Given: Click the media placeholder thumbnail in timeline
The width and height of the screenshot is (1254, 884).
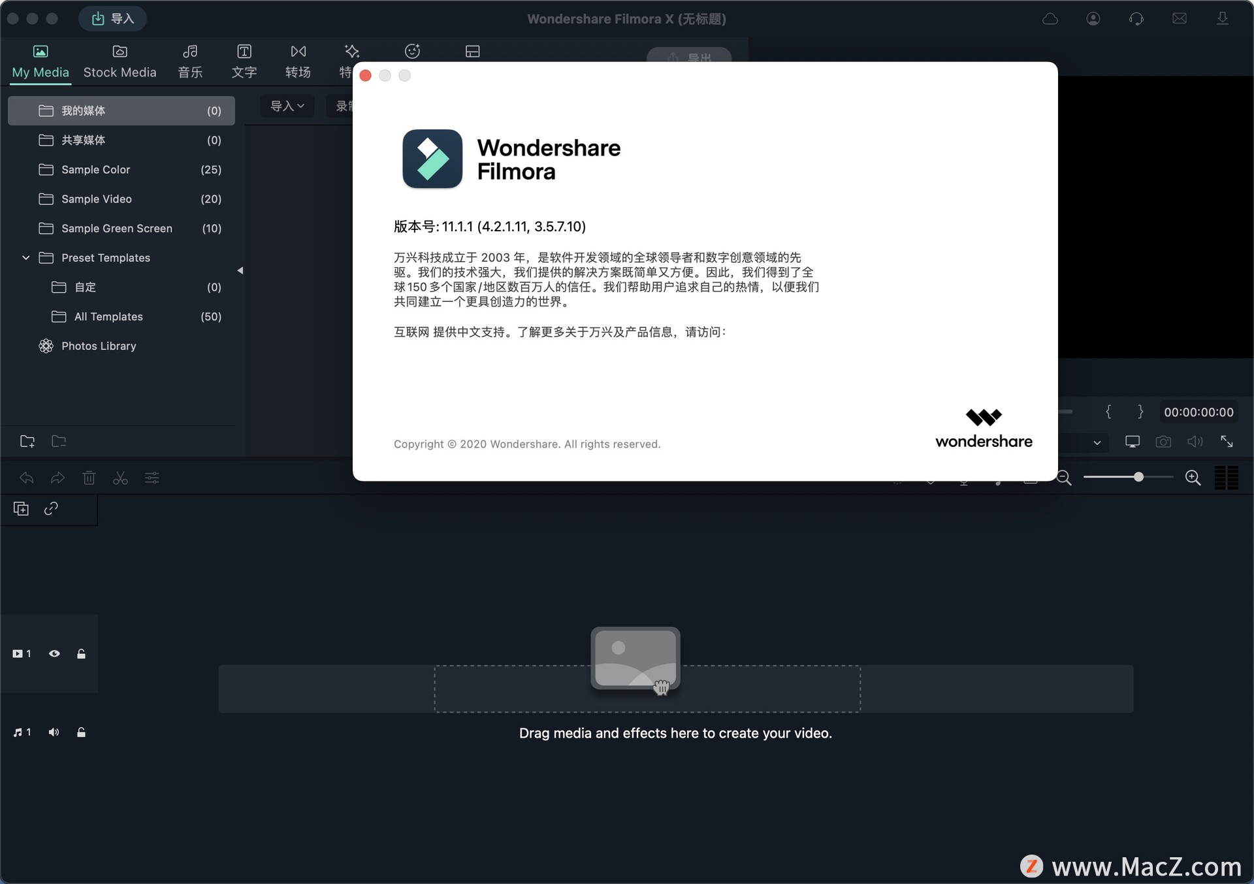Looking at the screenshot, I should pyautogui.click(x=635, y=659).
